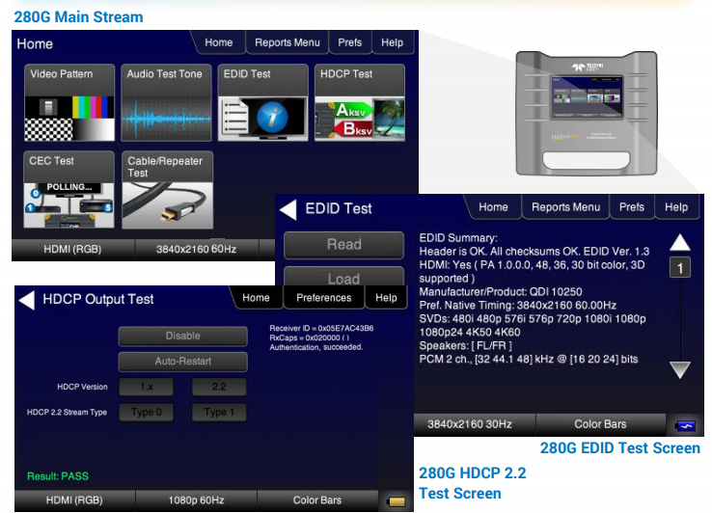
Task: Click 1080p 60Hz in HDCP status bar
Action: pos(196,500)
